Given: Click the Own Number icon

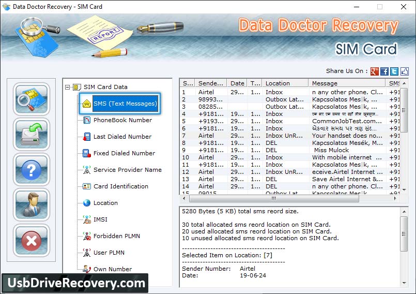Looking at the screenshot, I should 87,269.
